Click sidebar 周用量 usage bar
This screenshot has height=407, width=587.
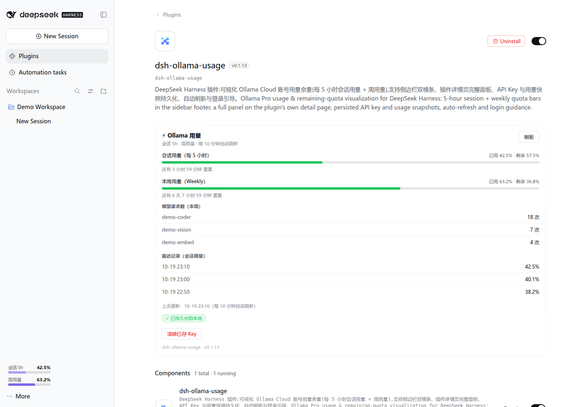click(x=29, y=385)
